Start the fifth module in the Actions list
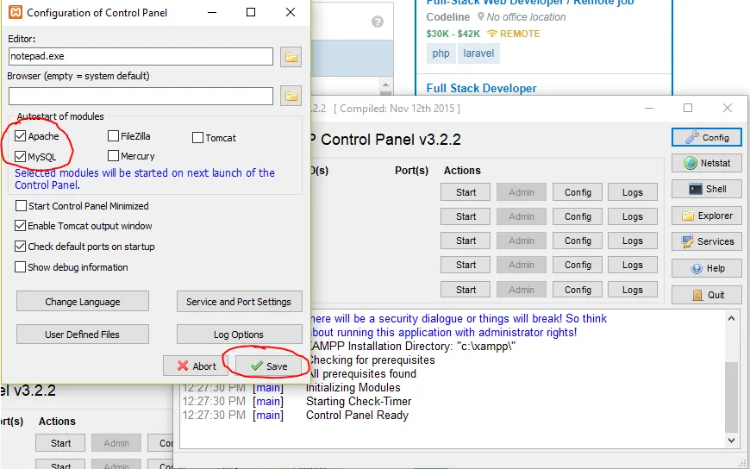The height and width of the screenshot is (469, 750). click(466, 290)
